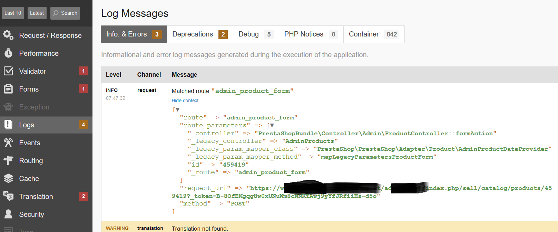Click the Log Messages heading
558x232 pixels.
[135, 13]
